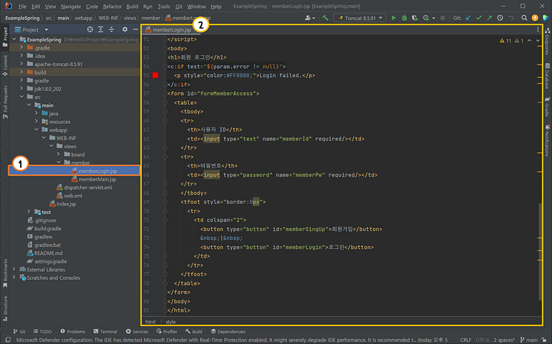
Task: Open Gradle tool window on right sidebar
Action: [547, 107]
